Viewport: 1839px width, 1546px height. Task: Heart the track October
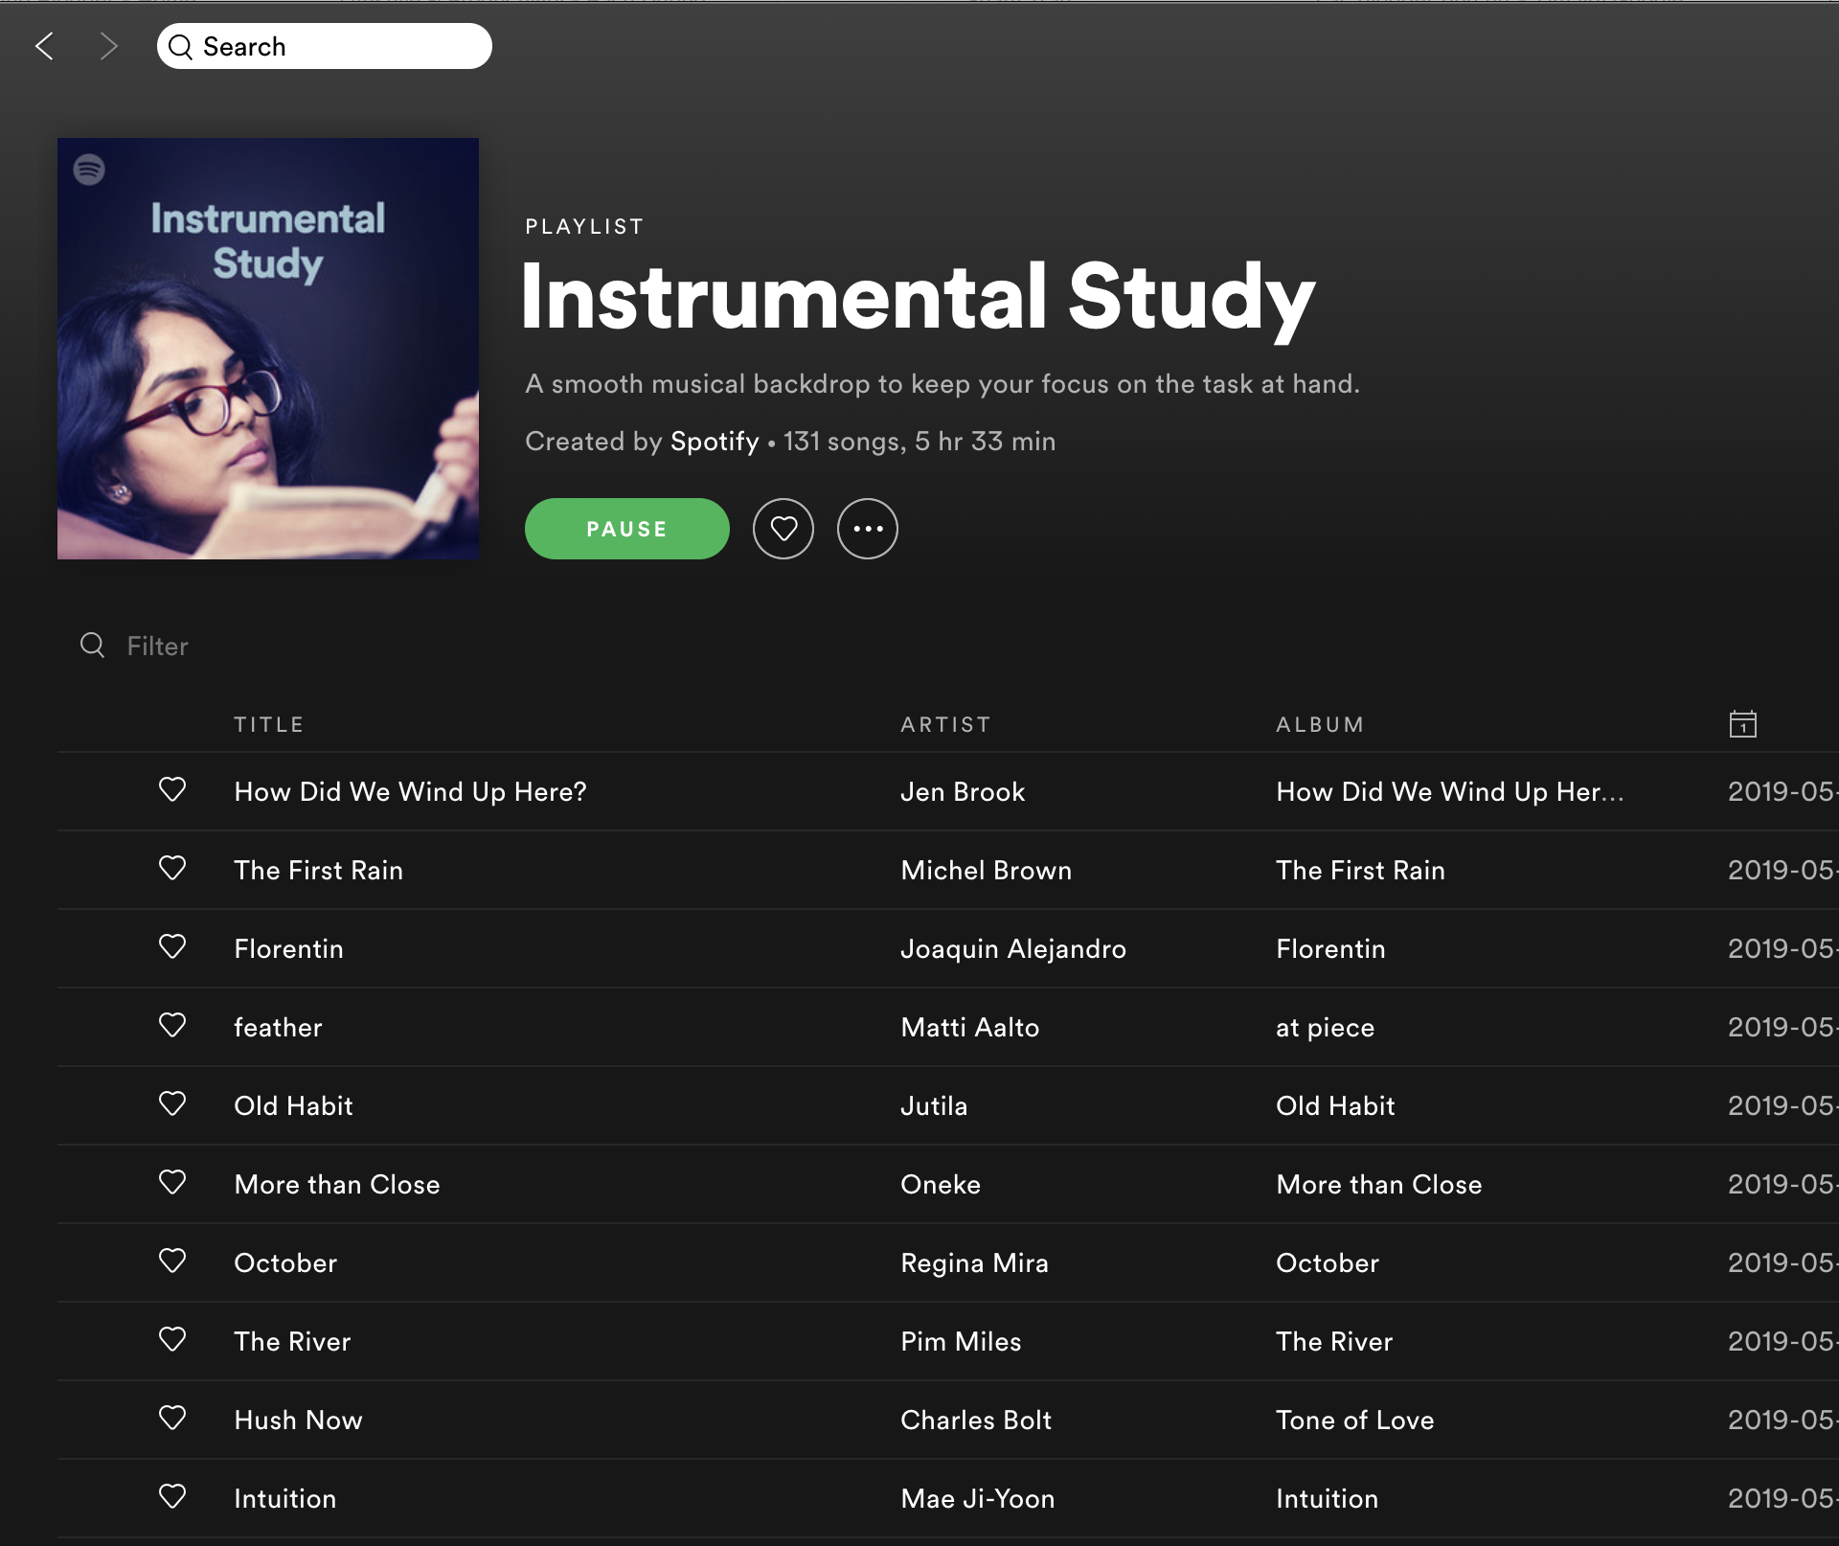pos(172,1262)
